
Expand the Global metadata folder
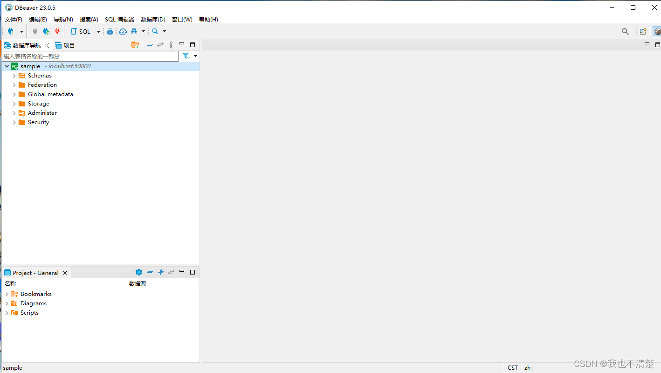14,94
